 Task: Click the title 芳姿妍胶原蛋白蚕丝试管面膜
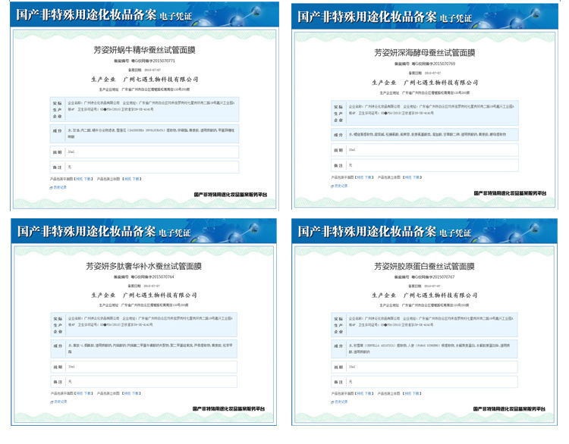(425, 267)
